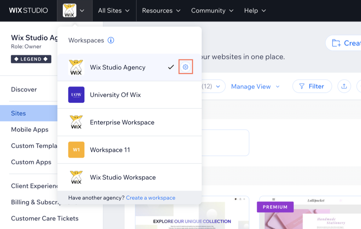
Task: Go to Mobile Apps in sidebar
Action: (30, 130)
